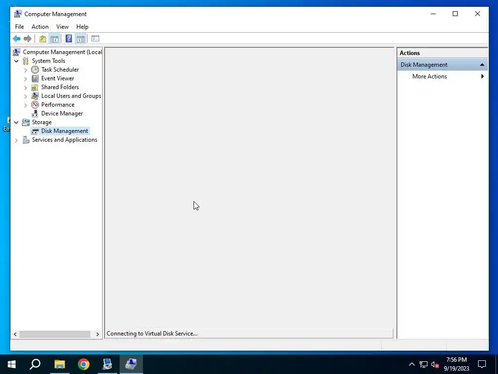Screen dimensions: 498x374
Task: Click the Forward arrow toolbar icon
Action: [28, 39]
